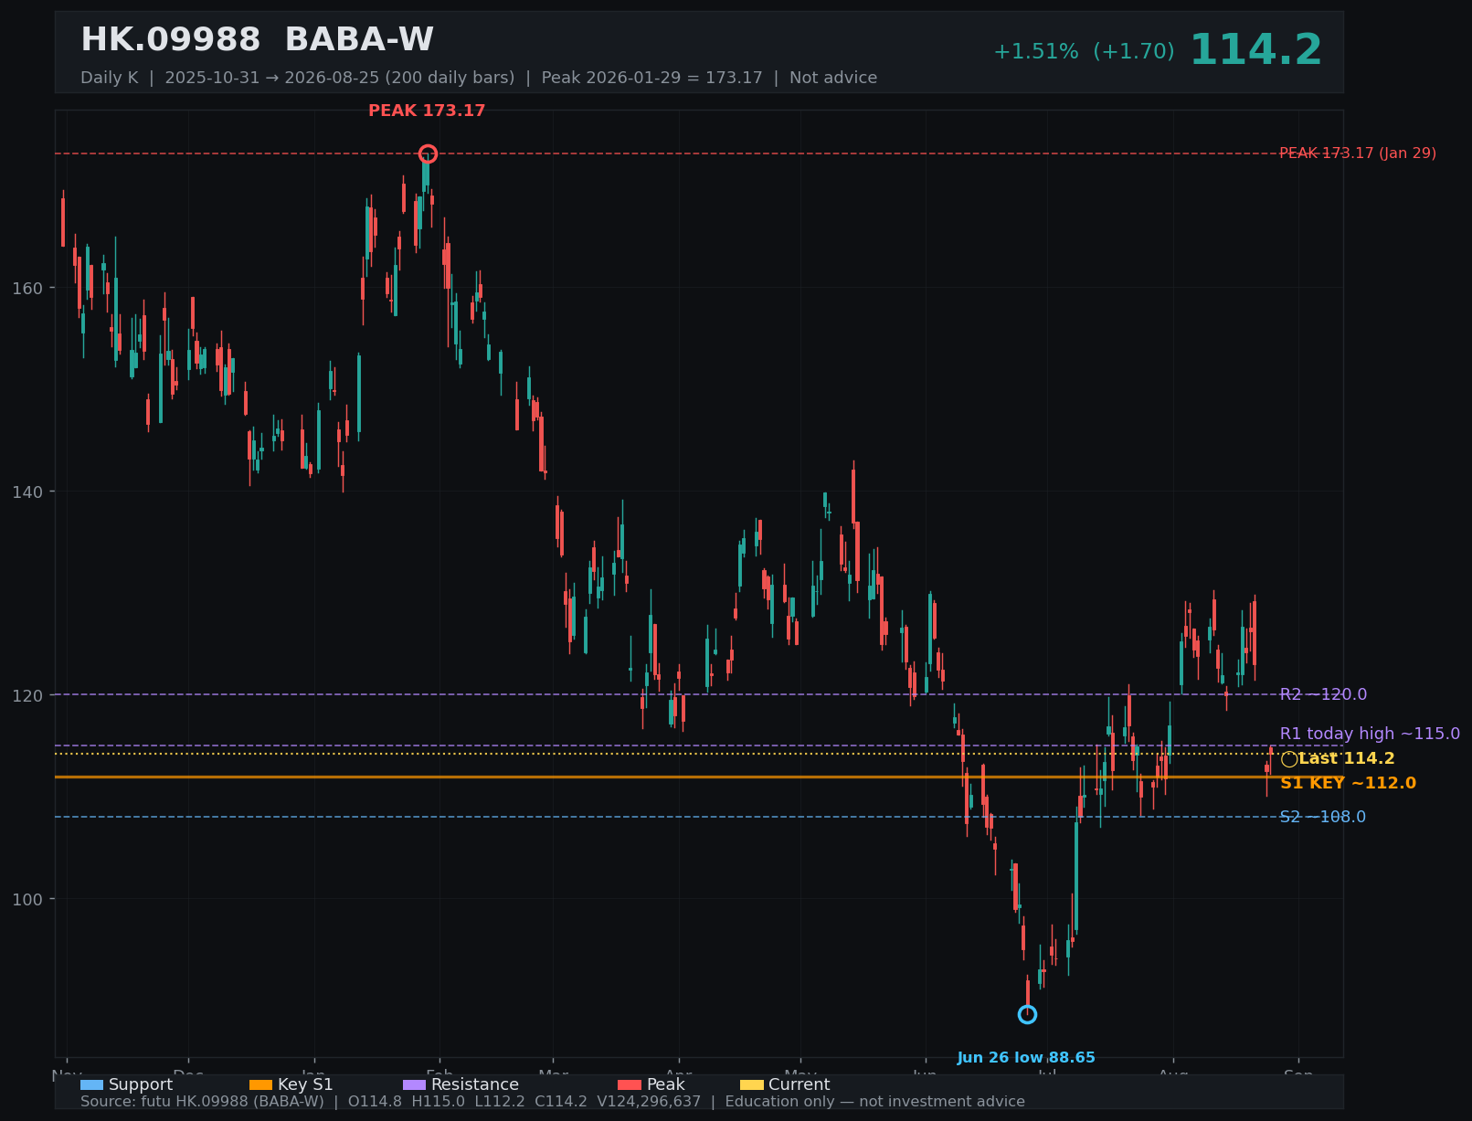Click the 'Last 114.2' price label

(x=1347, y=759)
